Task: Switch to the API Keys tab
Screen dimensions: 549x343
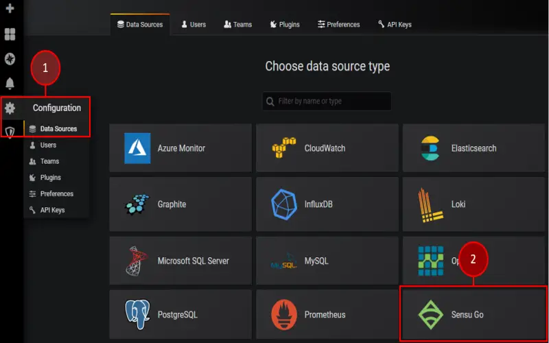Action: [x=395, y=25]
